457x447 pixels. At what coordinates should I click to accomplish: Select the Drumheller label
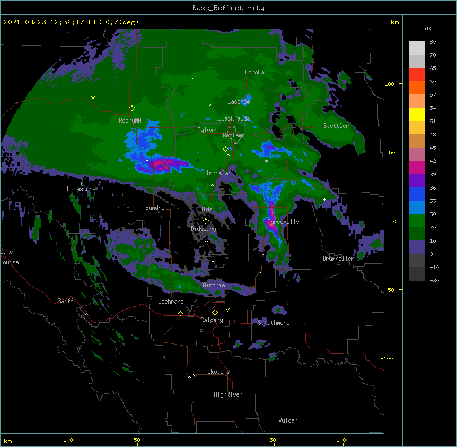[338, 259]
